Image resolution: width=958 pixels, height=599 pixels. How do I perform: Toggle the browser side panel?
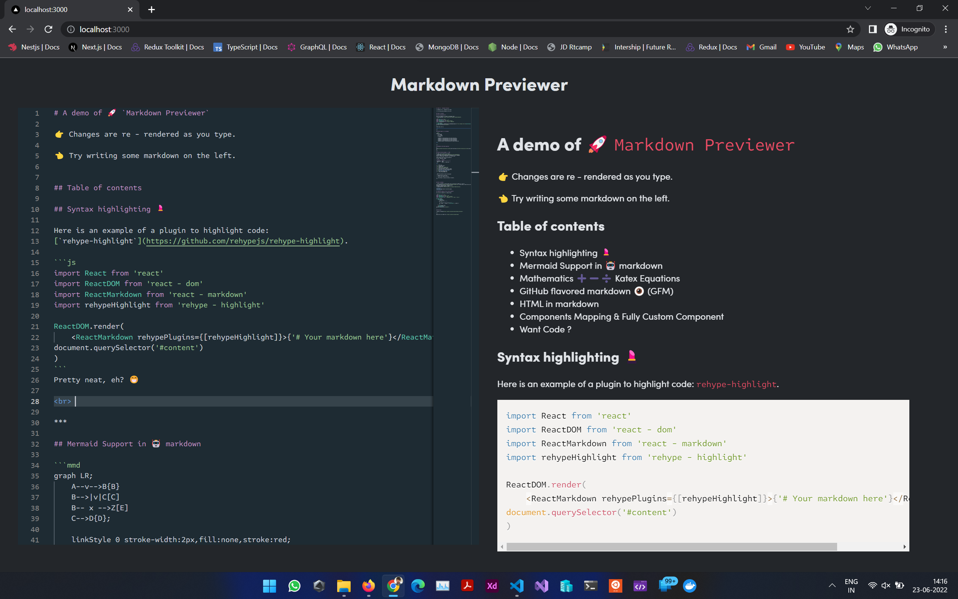(873, 29)
